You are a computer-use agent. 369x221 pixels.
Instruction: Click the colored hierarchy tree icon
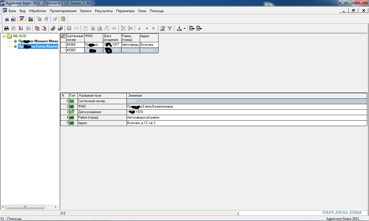(x=179, y=28)
